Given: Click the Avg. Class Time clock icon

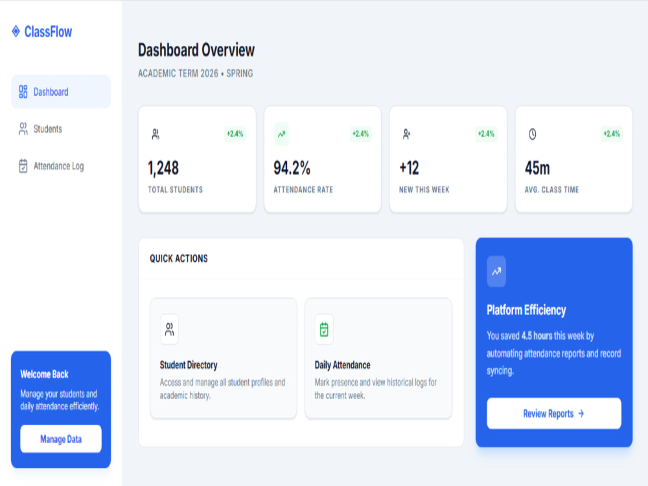Looking at the screenshot, I should point(533,134).
